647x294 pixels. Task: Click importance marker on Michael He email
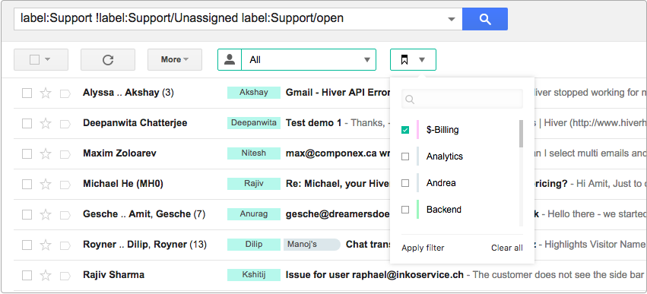click(65, 185)
